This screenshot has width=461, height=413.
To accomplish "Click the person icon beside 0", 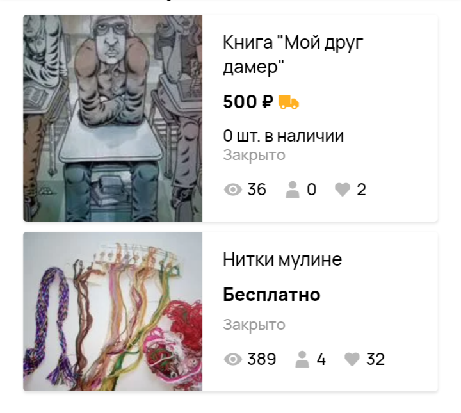I will [293, 190].
